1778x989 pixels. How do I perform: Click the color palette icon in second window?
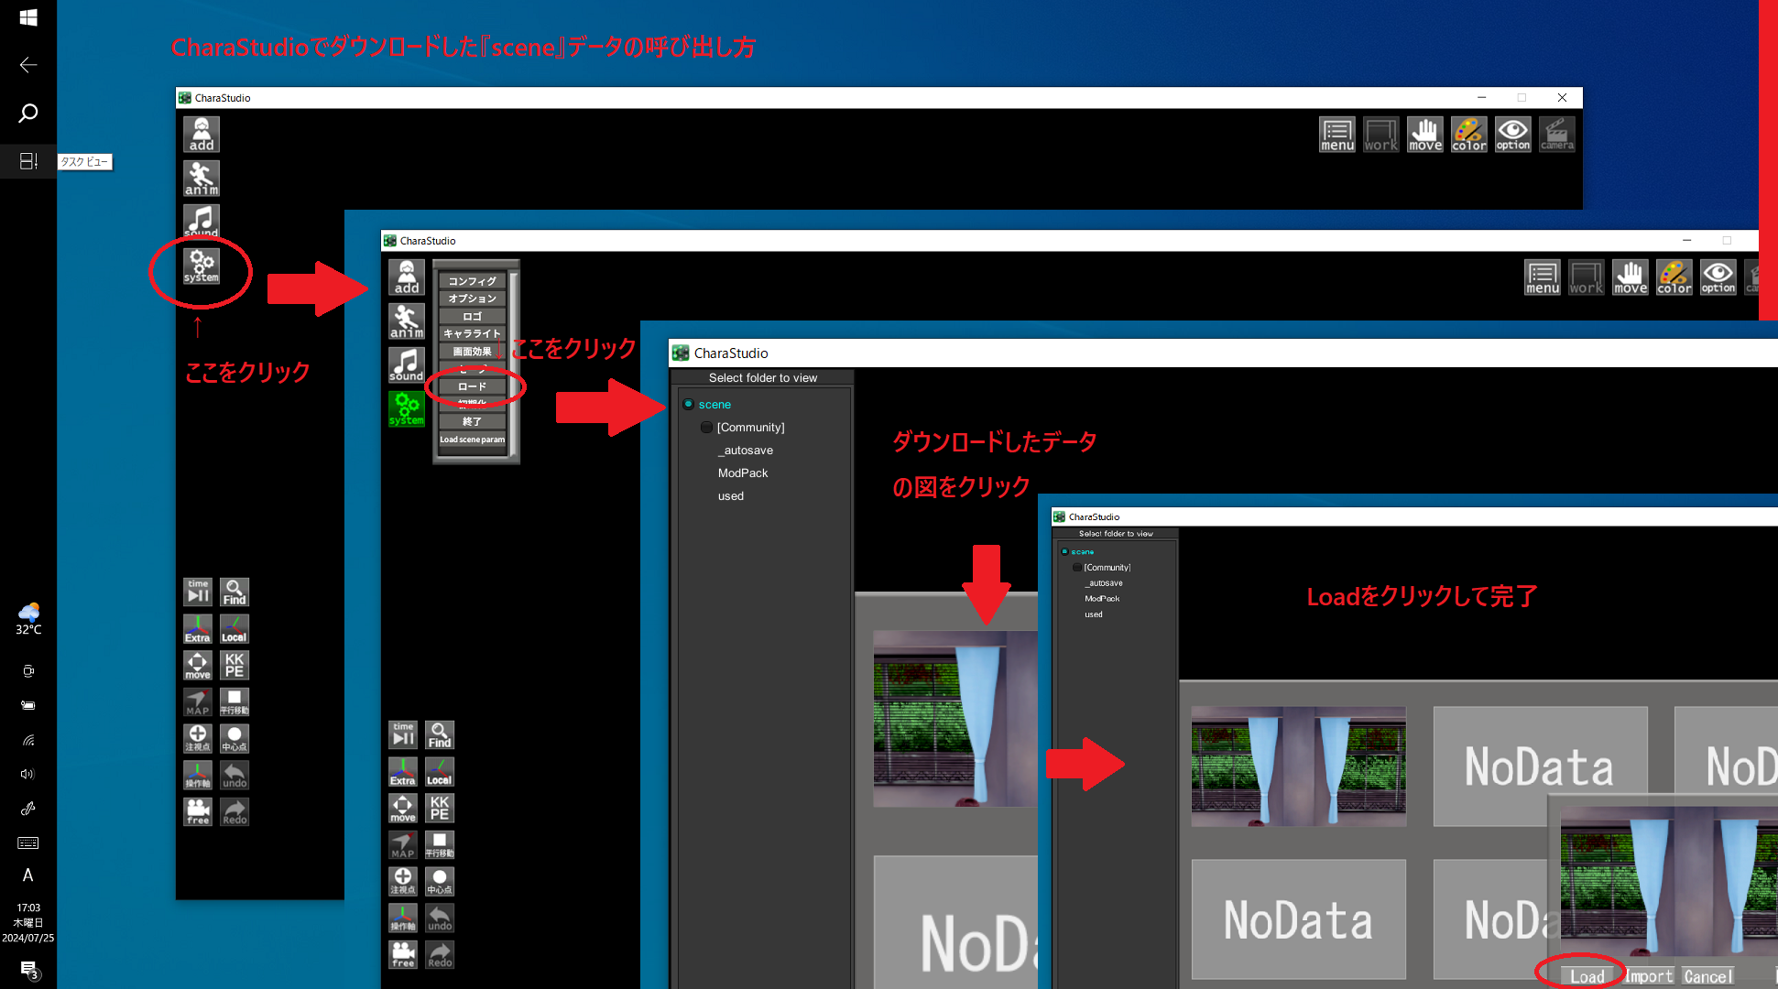(1674, 277)
